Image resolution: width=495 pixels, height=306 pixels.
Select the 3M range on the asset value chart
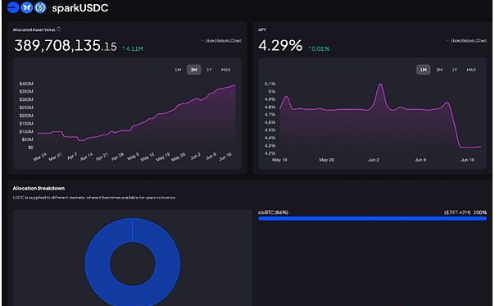194,70
